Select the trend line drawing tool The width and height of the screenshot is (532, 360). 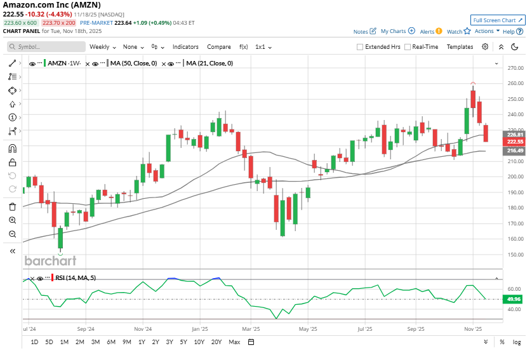click(12, 63)
